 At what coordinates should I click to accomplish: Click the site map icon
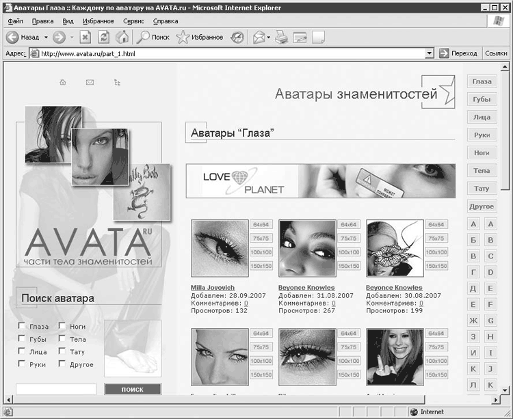tap(117, 82)
